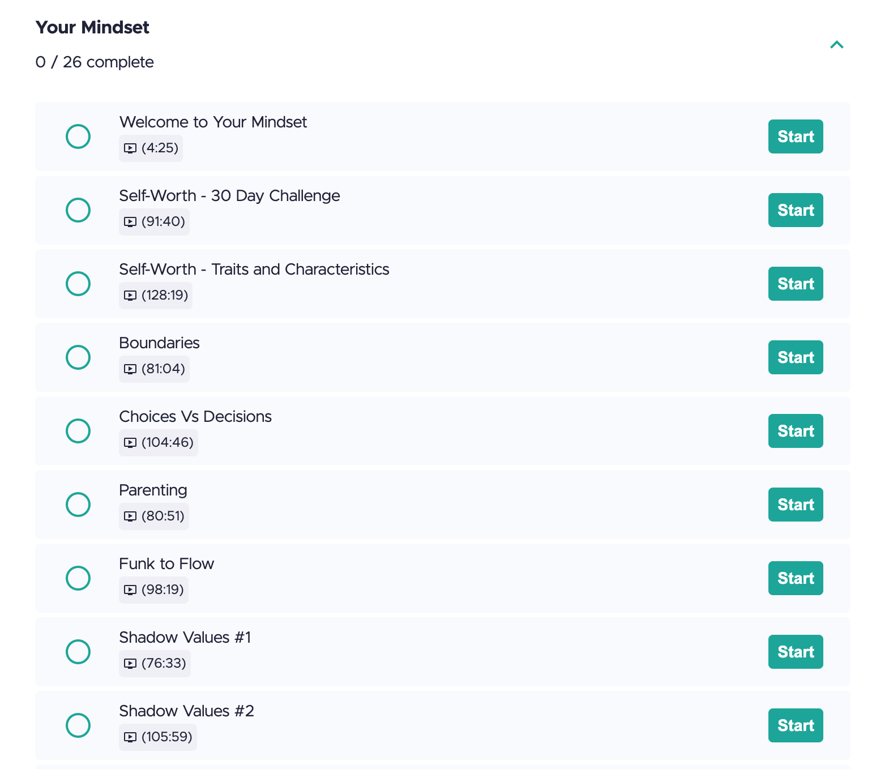Click the Your Mindset section heading
Screen dimensions: 872x769
point(92,27)
